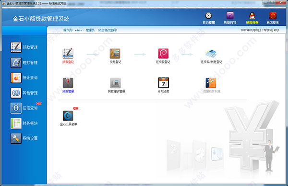Select 理财管理 in the sidebar
The height and width of the screenshot is (186, 288).
pos(24,63)
